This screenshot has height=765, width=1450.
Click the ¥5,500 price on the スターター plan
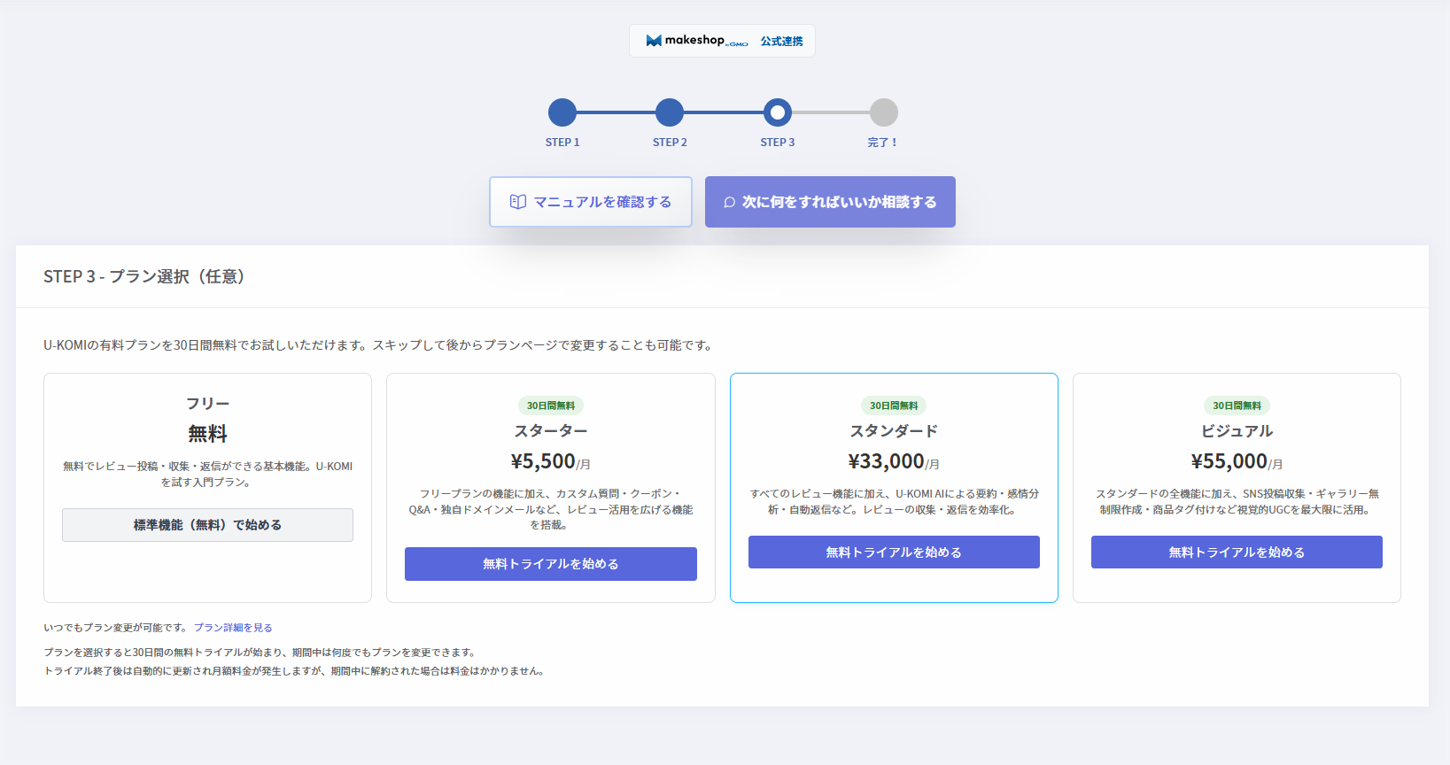coord(543,461)
